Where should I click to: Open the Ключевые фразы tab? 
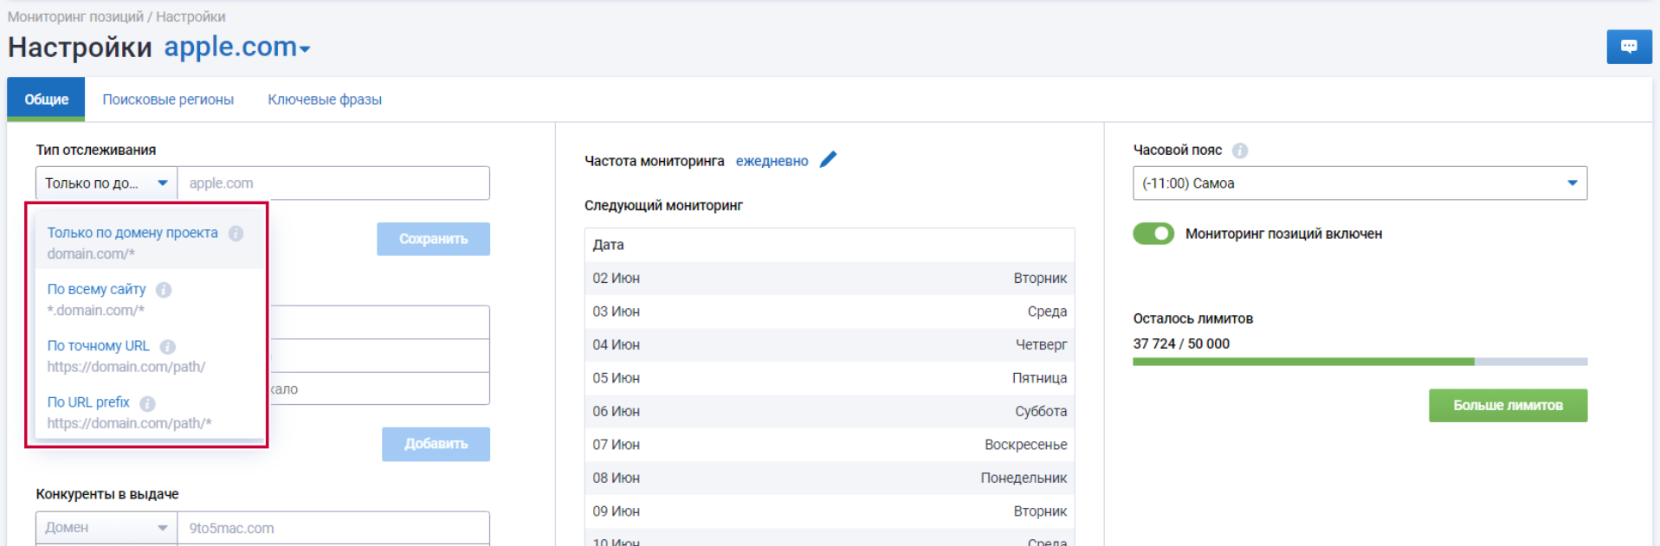(x=325, y=100)
